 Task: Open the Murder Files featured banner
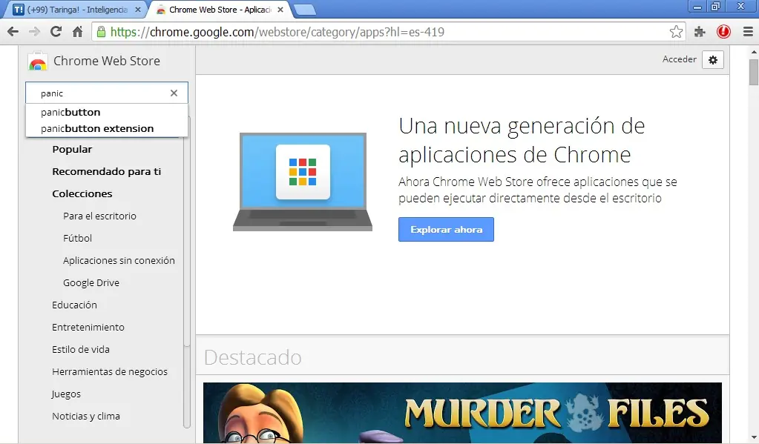[x=462, y=413]
